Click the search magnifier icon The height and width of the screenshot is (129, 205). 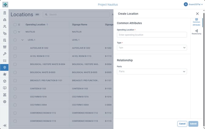pos(46,15)
